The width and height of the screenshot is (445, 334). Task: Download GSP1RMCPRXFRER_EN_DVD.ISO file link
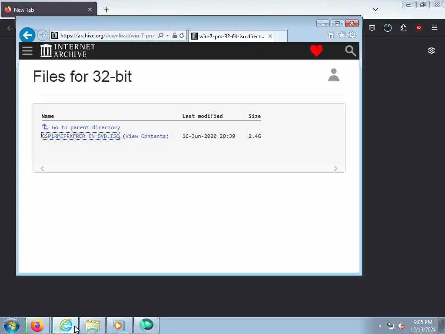[x=80, y=136]
